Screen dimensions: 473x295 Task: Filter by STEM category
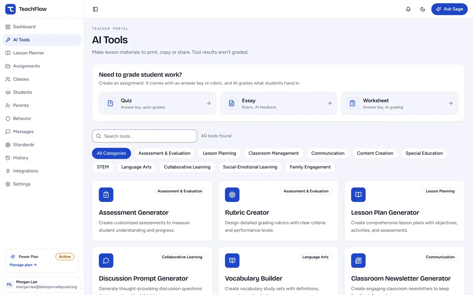(x=103, y=167)
